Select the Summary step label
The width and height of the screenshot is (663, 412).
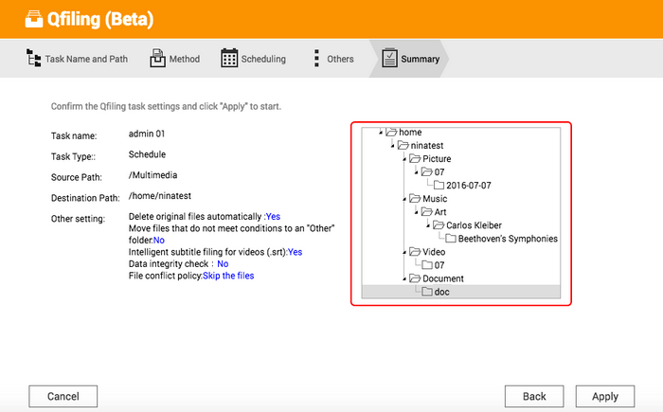pos(420,60)
